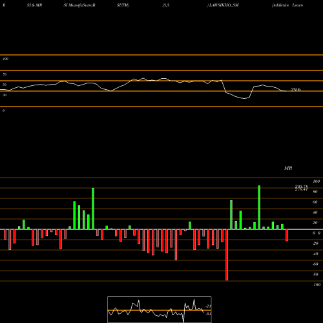Click the 'SI(TM)' header label
Screen dimensions: 323x323
tap(123, 5)
